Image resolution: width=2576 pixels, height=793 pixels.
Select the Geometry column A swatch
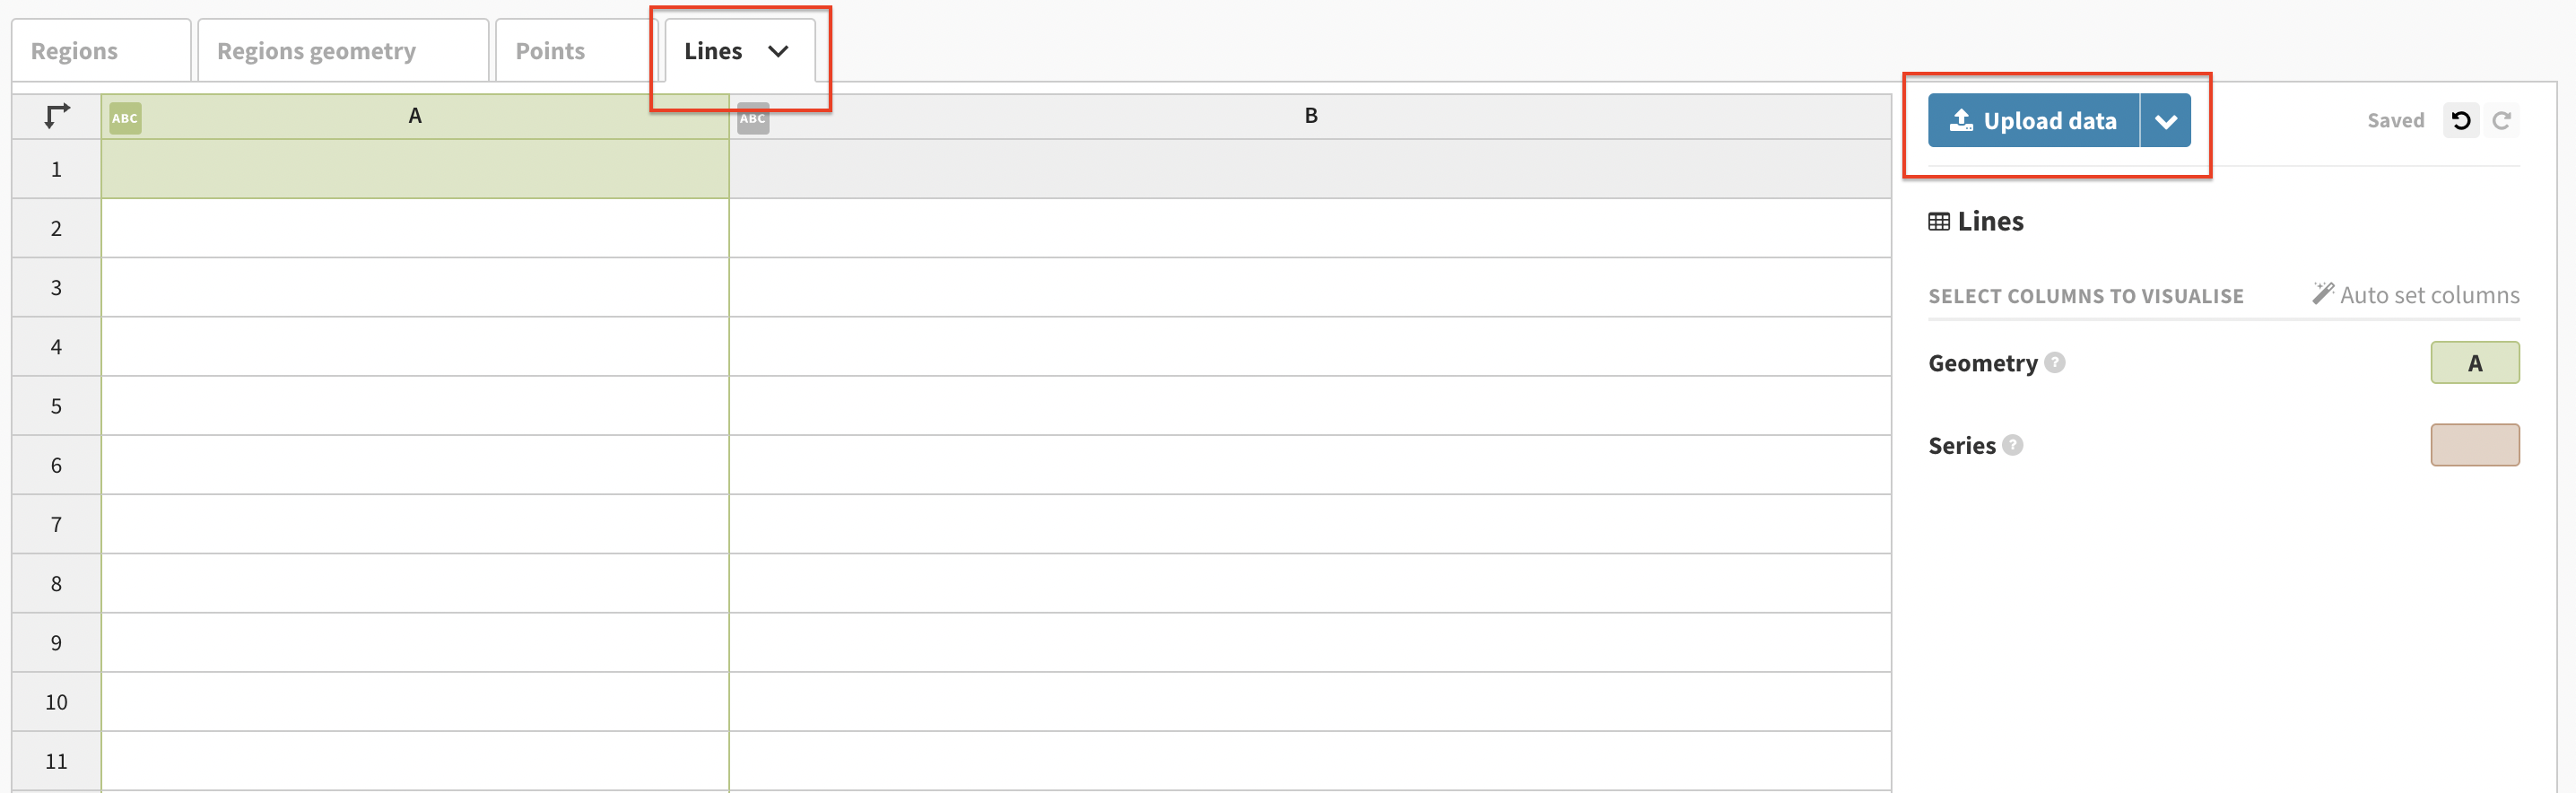pos(2475,363)
